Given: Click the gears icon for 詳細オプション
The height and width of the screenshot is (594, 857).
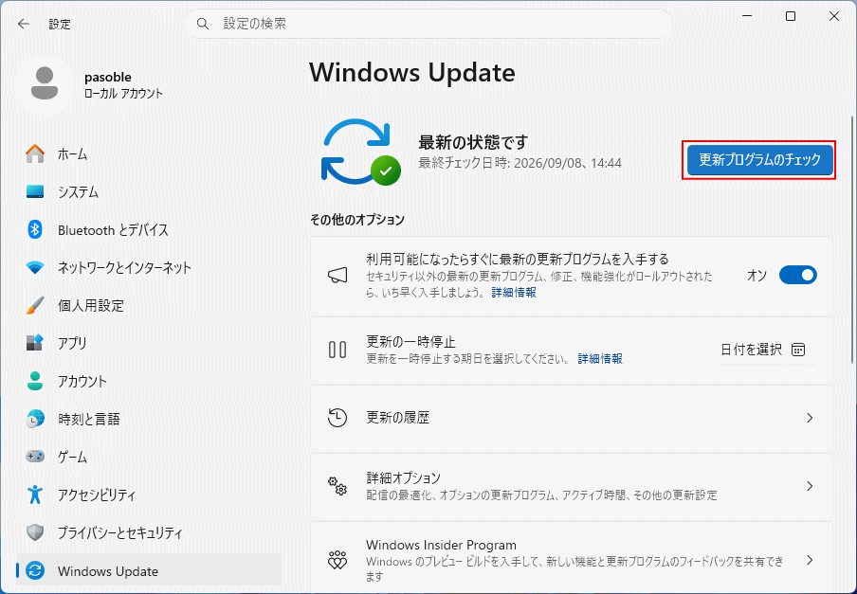Looking at the screenshot, I should [337, 485].
